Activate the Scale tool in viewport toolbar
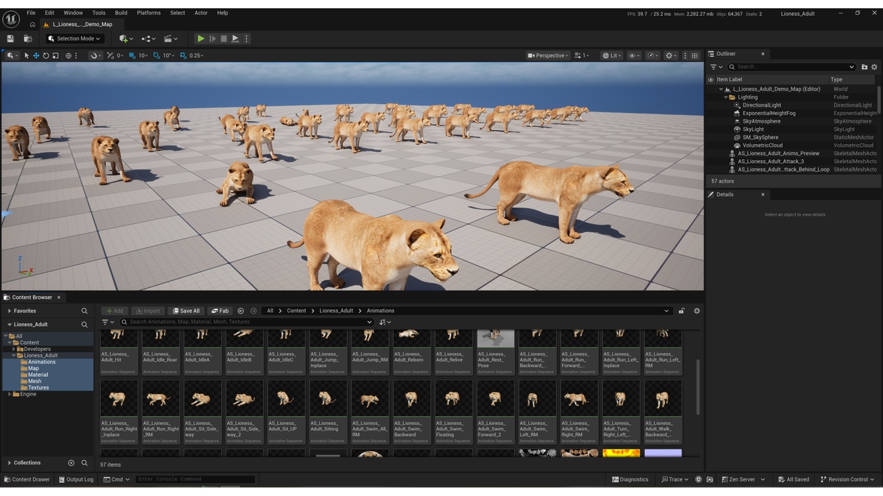883x496 pixels. (x=54, y=55)
